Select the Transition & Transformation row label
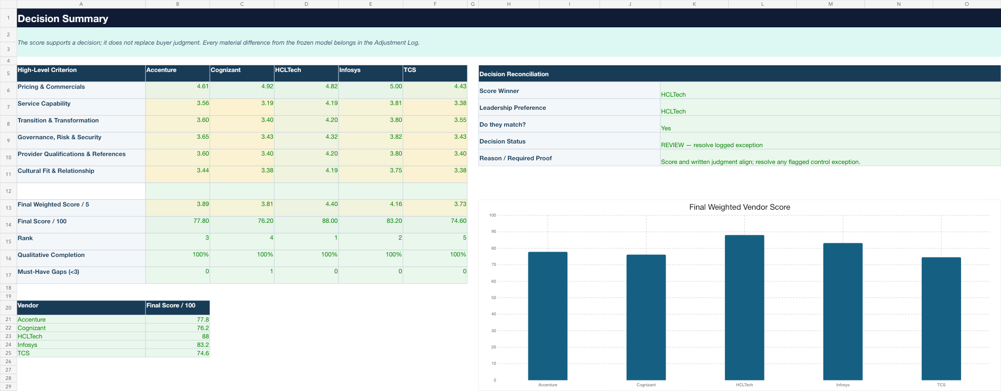Viewport: 1001px width, 391px height. [x=81, y=124]
